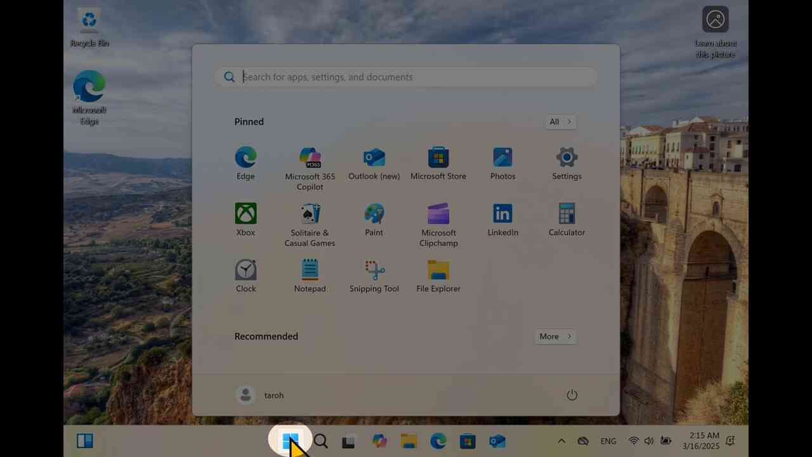The height and width of the screenshot is (457, 812).
Task: Open Microsoft Store on the taskbar
Action: coord(468,440)
